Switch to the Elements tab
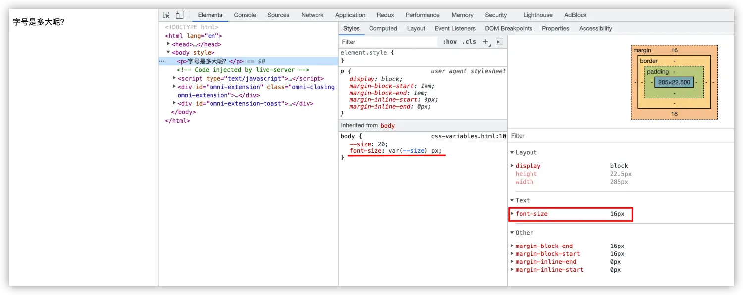This screenshot has height=295, width=743. click(x=210, y=15)
